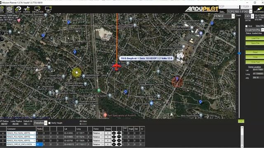
Task: Click the Home Location link
Action: click(255, 67)
